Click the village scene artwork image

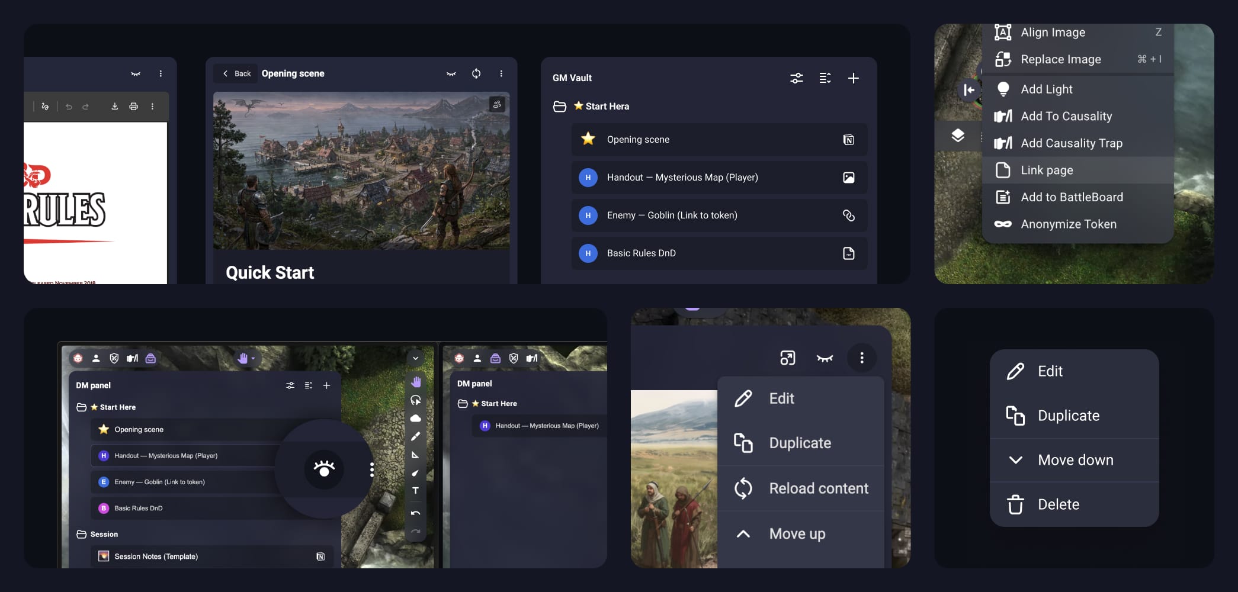(x=361, y=170)
